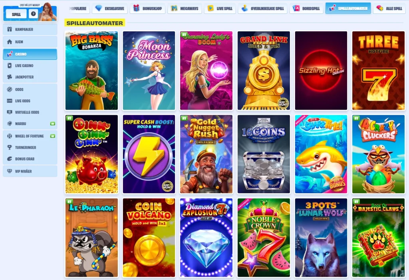Open 16 Coins game thumbnail

[x=264, y=154]
